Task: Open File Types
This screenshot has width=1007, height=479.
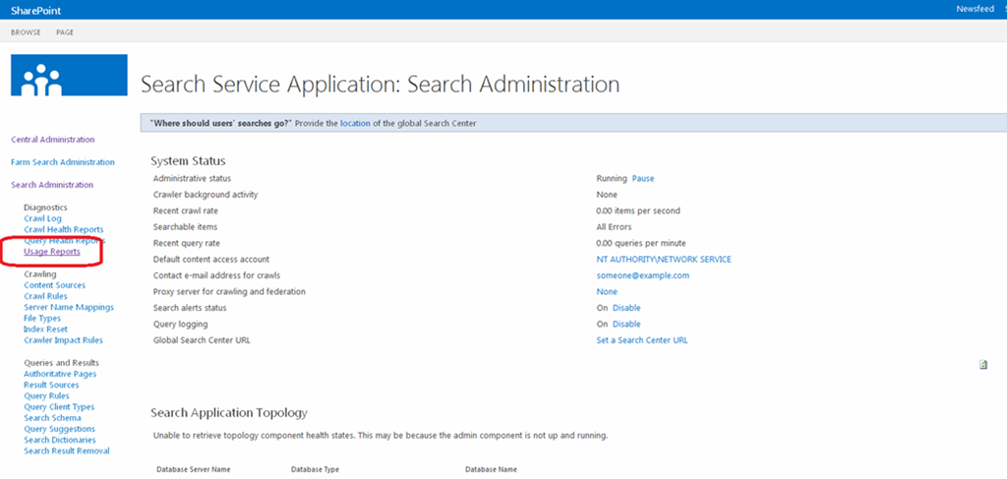Action: [42, 318]
